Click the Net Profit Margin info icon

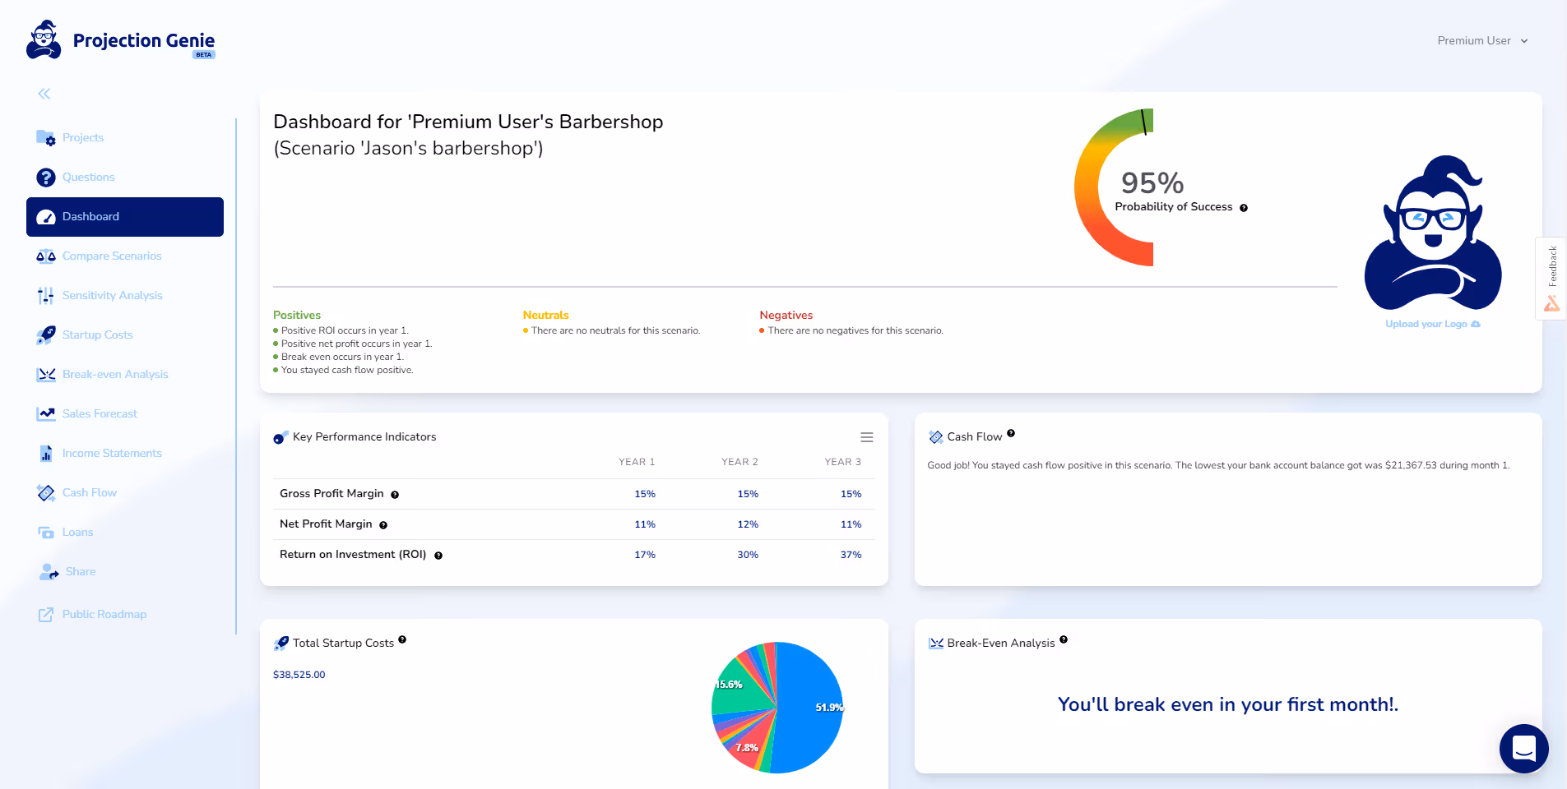coord(383,525)
